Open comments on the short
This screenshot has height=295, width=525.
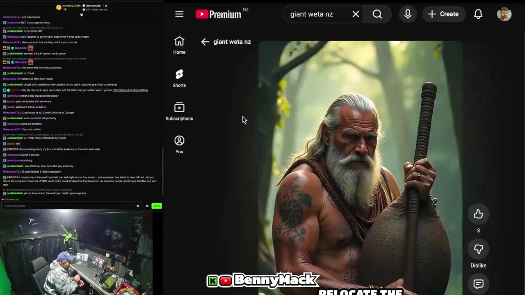tap(478, 284)
